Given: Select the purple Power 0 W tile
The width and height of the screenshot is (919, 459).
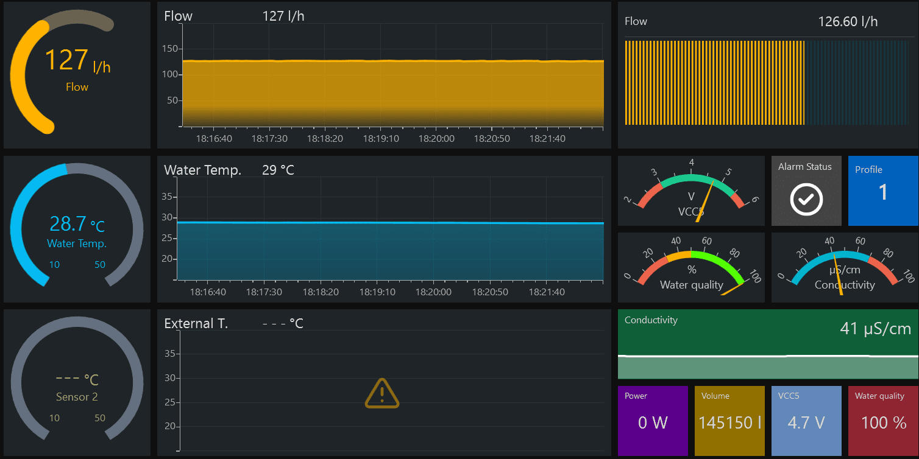Looking at the screenshot, I should point(653,421).
